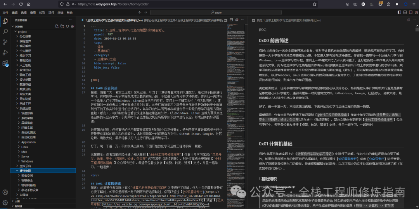Viewport: 419px width, 209px height.
Task: Collapse the CODER root section
Action: 12,26
